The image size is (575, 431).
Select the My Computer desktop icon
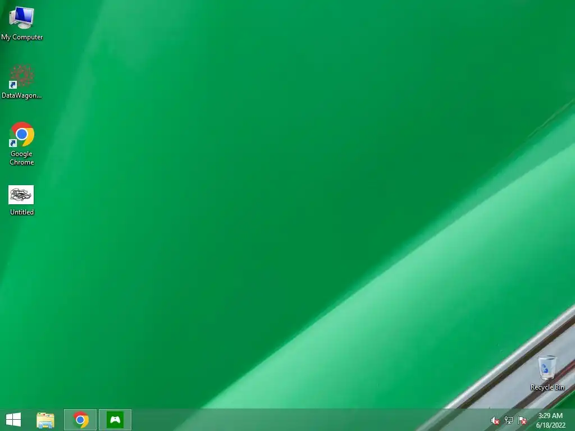point(22,17)
